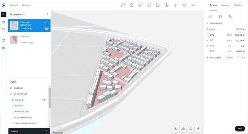
Task: Expand the Assets panel
Action: point(46,131)
